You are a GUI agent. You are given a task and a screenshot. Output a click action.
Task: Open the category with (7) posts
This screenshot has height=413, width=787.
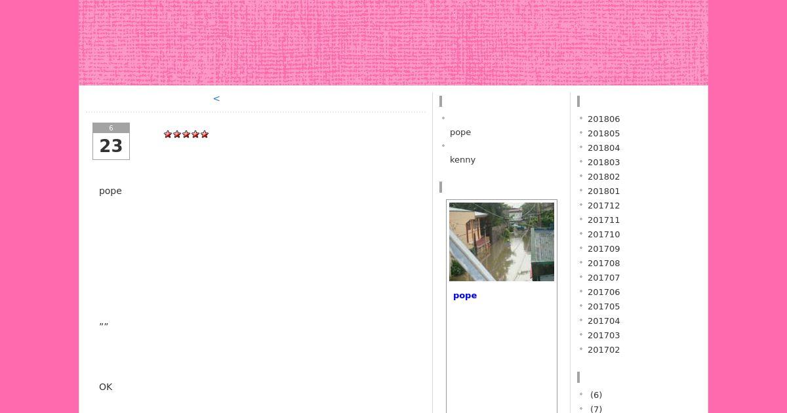[595, 409]
